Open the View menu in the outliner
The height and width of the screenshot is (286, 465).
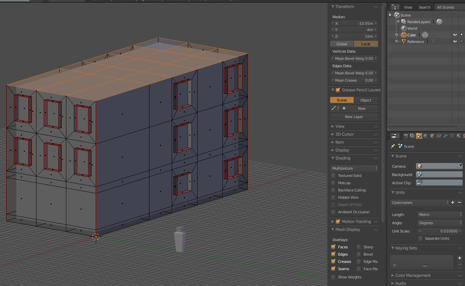tap(408, 7)
